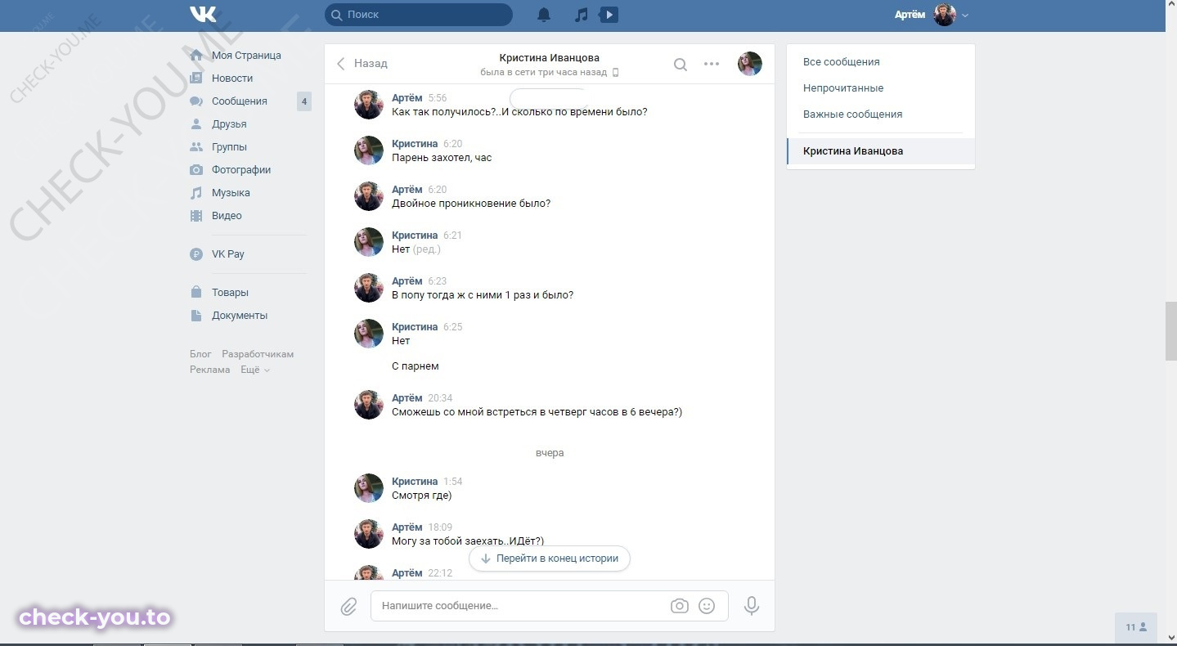Open Друзья menu item

pos(229,124)
